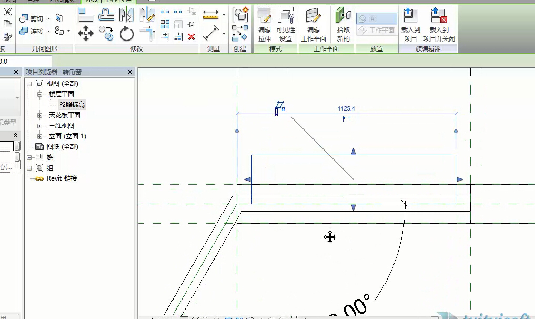535x319 pixels.
Task: Select Revit 链接 item in browser
Action: pyautogui.click(x=62, y=178)
